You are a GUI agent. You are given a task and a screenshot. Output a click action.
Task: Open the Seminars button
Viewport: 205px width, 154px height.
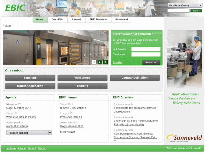pyautogui.click(x=30, y=78)
